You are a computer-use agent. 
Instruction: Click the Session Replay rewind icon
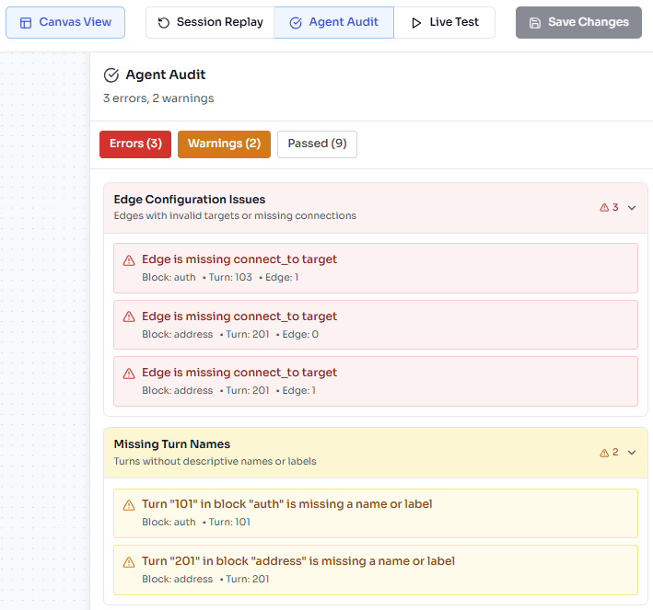click(x=164, y=22)
